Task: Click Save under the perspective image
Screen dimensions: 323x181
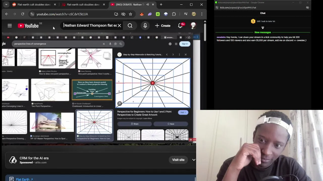Action: point(171,124)
